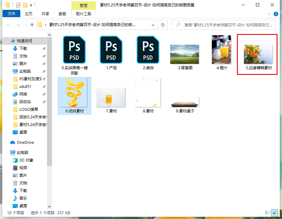This screenshot has height=219, width=282.
Task: Select 快速访问 in the navigation pane
Action: 25,41
